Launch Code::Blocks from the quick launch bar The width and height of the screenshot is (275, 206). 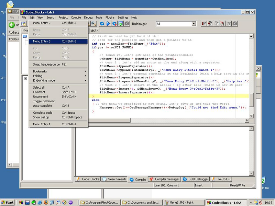tap(21, 203)
